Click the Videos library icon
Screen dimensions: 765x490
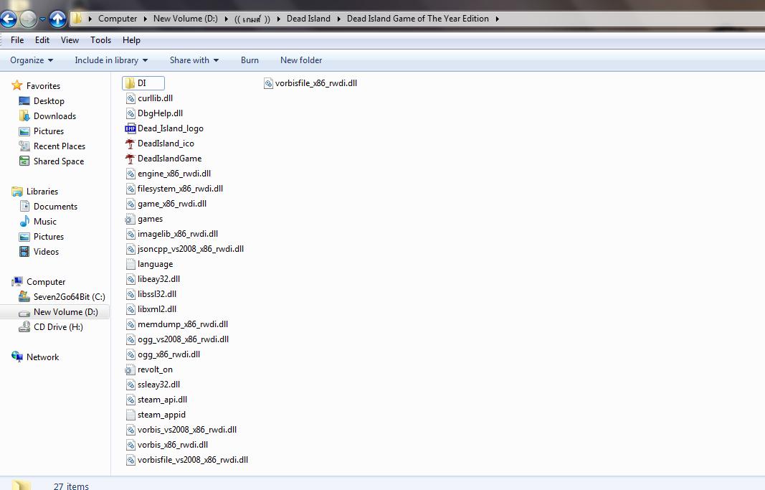coord(24,251)
